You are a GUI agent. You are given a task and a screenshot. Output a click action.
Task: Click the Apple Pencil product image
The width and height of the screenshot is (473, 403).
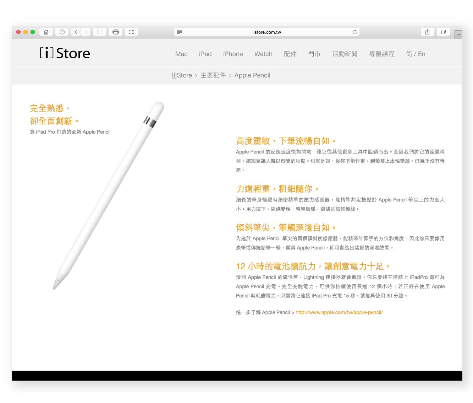[109, 195]
